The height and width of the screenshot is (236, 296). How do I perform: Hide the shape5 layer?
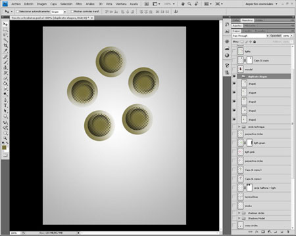[x=234, y=83]
